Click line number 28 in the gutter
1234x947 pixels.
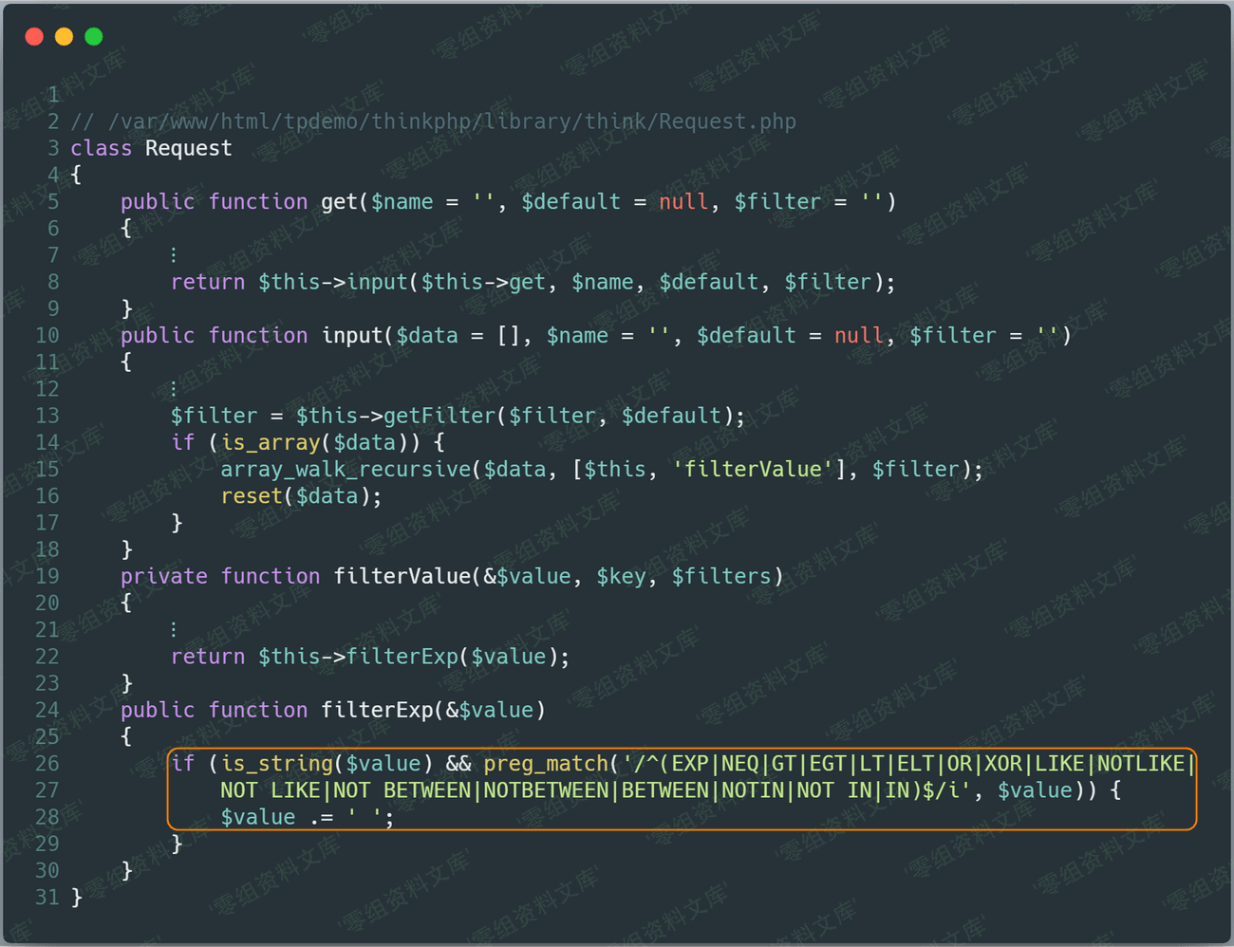click(x=47, y=817)
